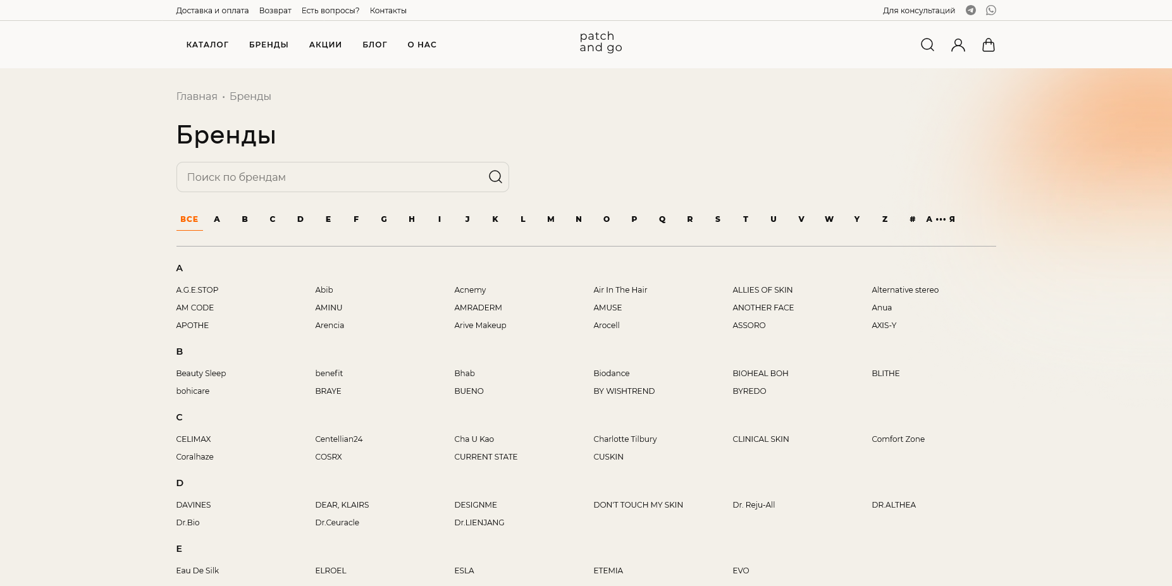Open the Acnemy brand page

pos(471,290)
